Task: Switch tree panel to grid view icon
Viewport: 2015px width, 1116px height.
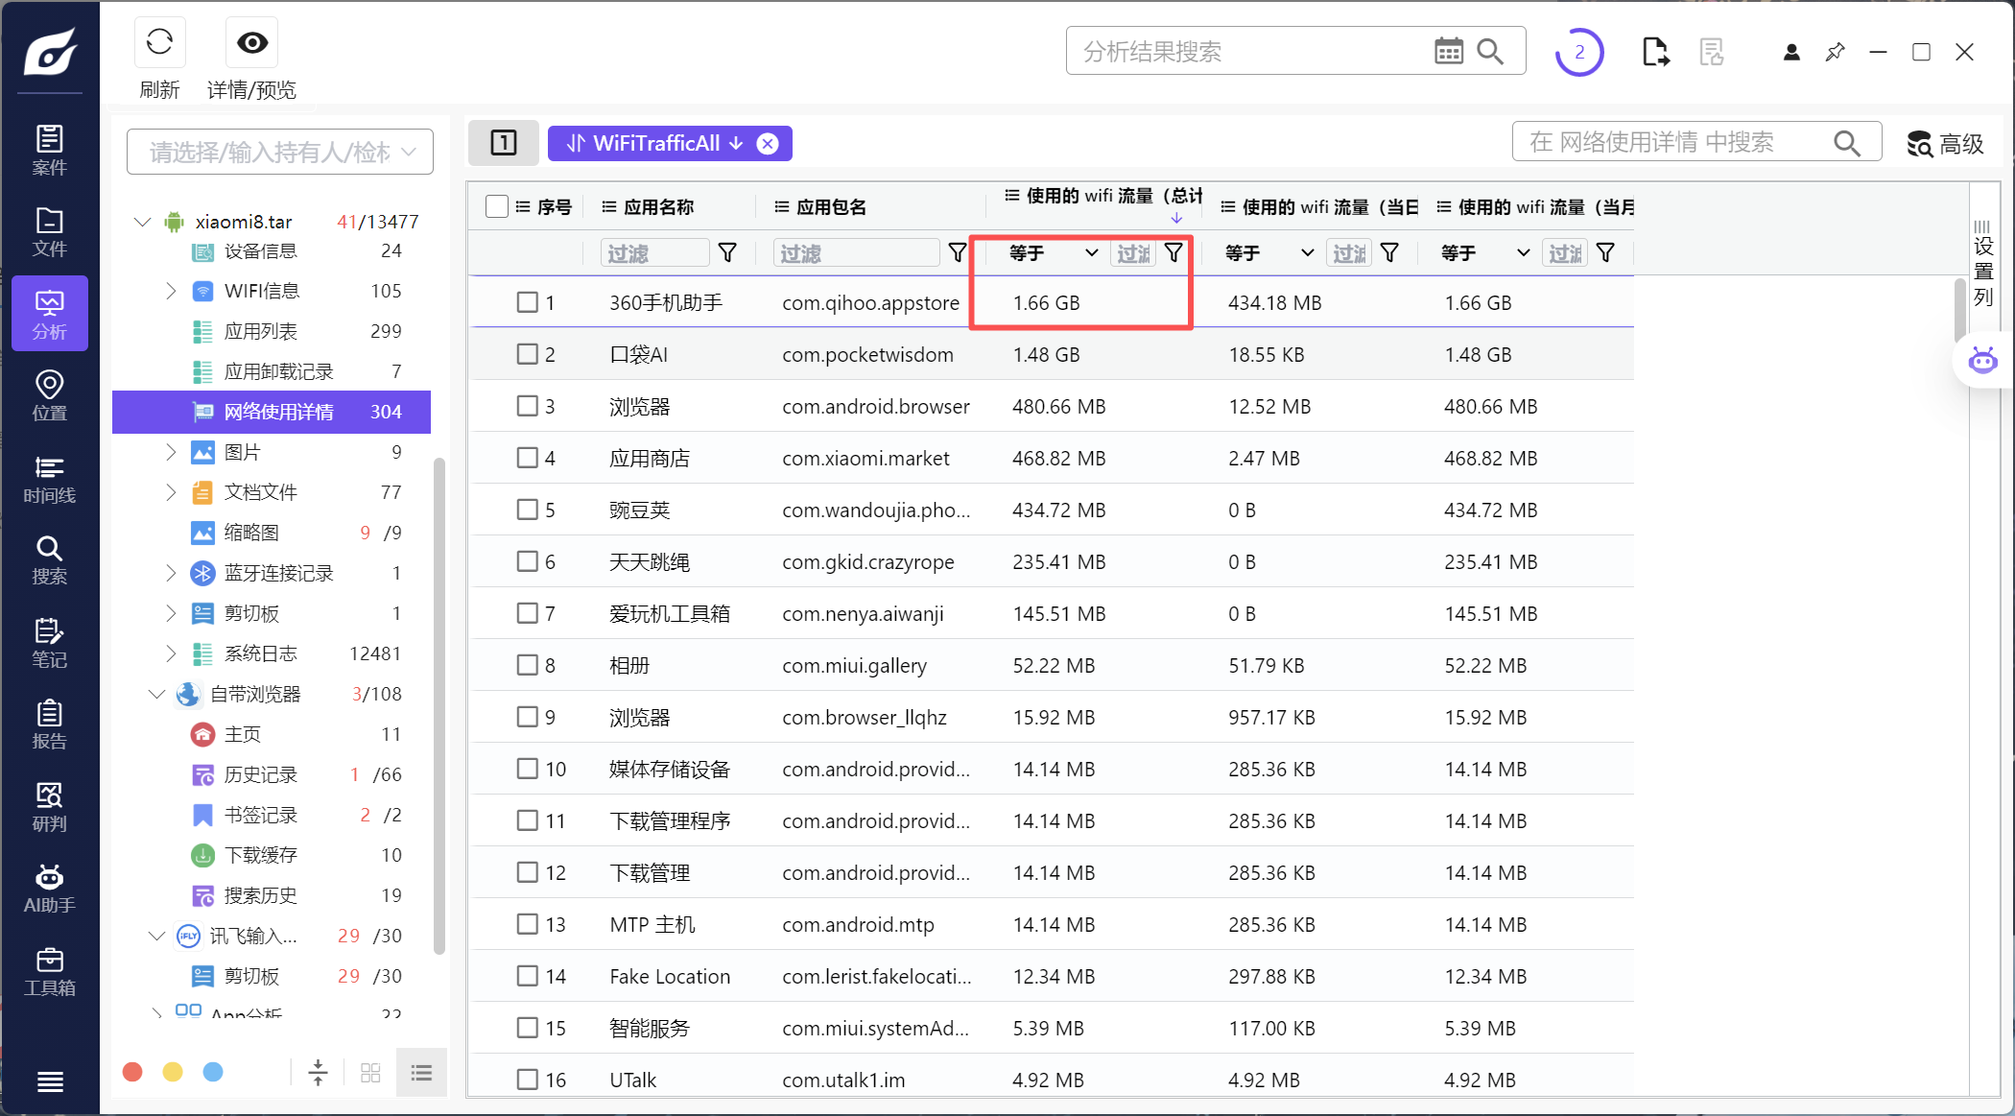Action: coord(370,1072)
